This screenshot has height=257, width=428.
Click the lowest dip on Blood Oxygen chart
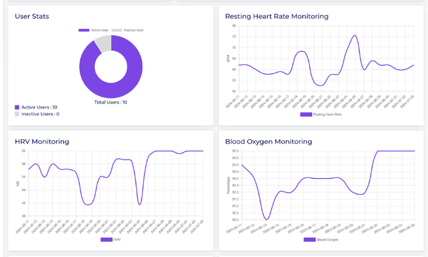[x=267, y=219]
